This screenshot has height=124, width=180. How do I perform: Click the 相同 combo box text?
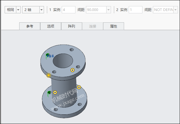pyautogui.click(x=10, y=10)
